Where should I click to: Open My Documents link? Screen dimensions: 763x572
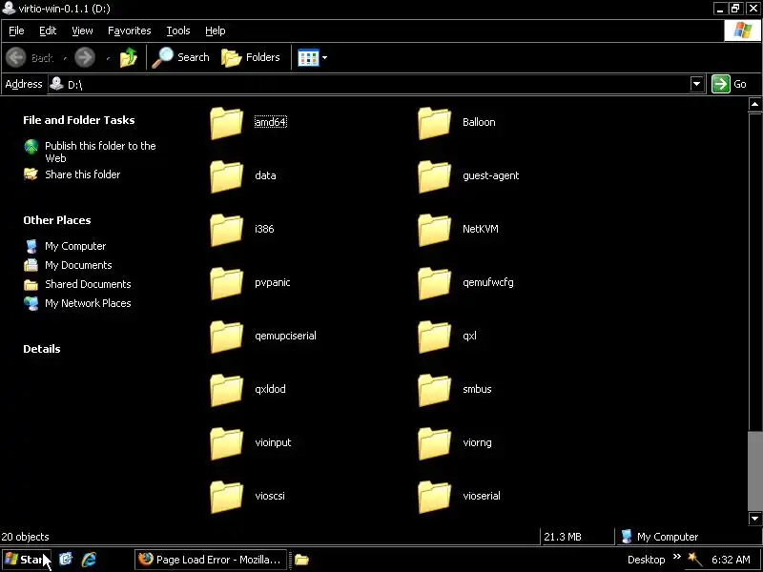point(78,265)
